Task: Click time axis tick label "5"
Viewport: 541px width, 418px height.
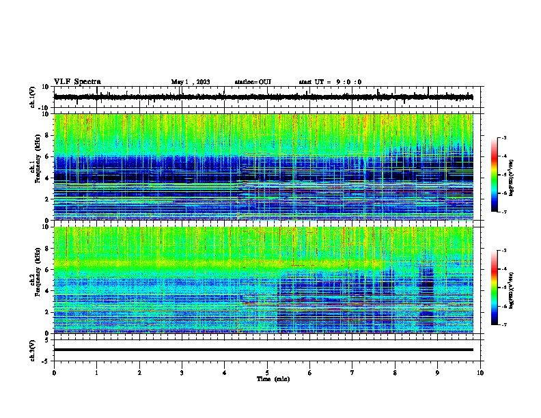Action: point(267,372)
